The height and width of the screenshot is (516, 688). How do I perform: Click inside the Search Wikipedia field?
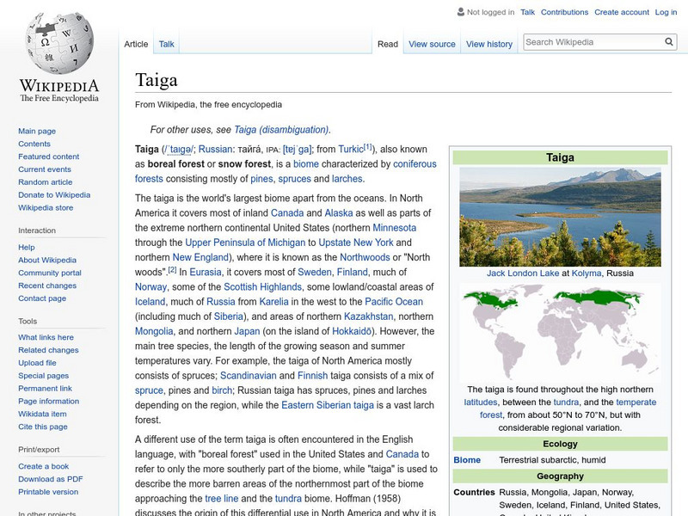(x=591, y=41)
